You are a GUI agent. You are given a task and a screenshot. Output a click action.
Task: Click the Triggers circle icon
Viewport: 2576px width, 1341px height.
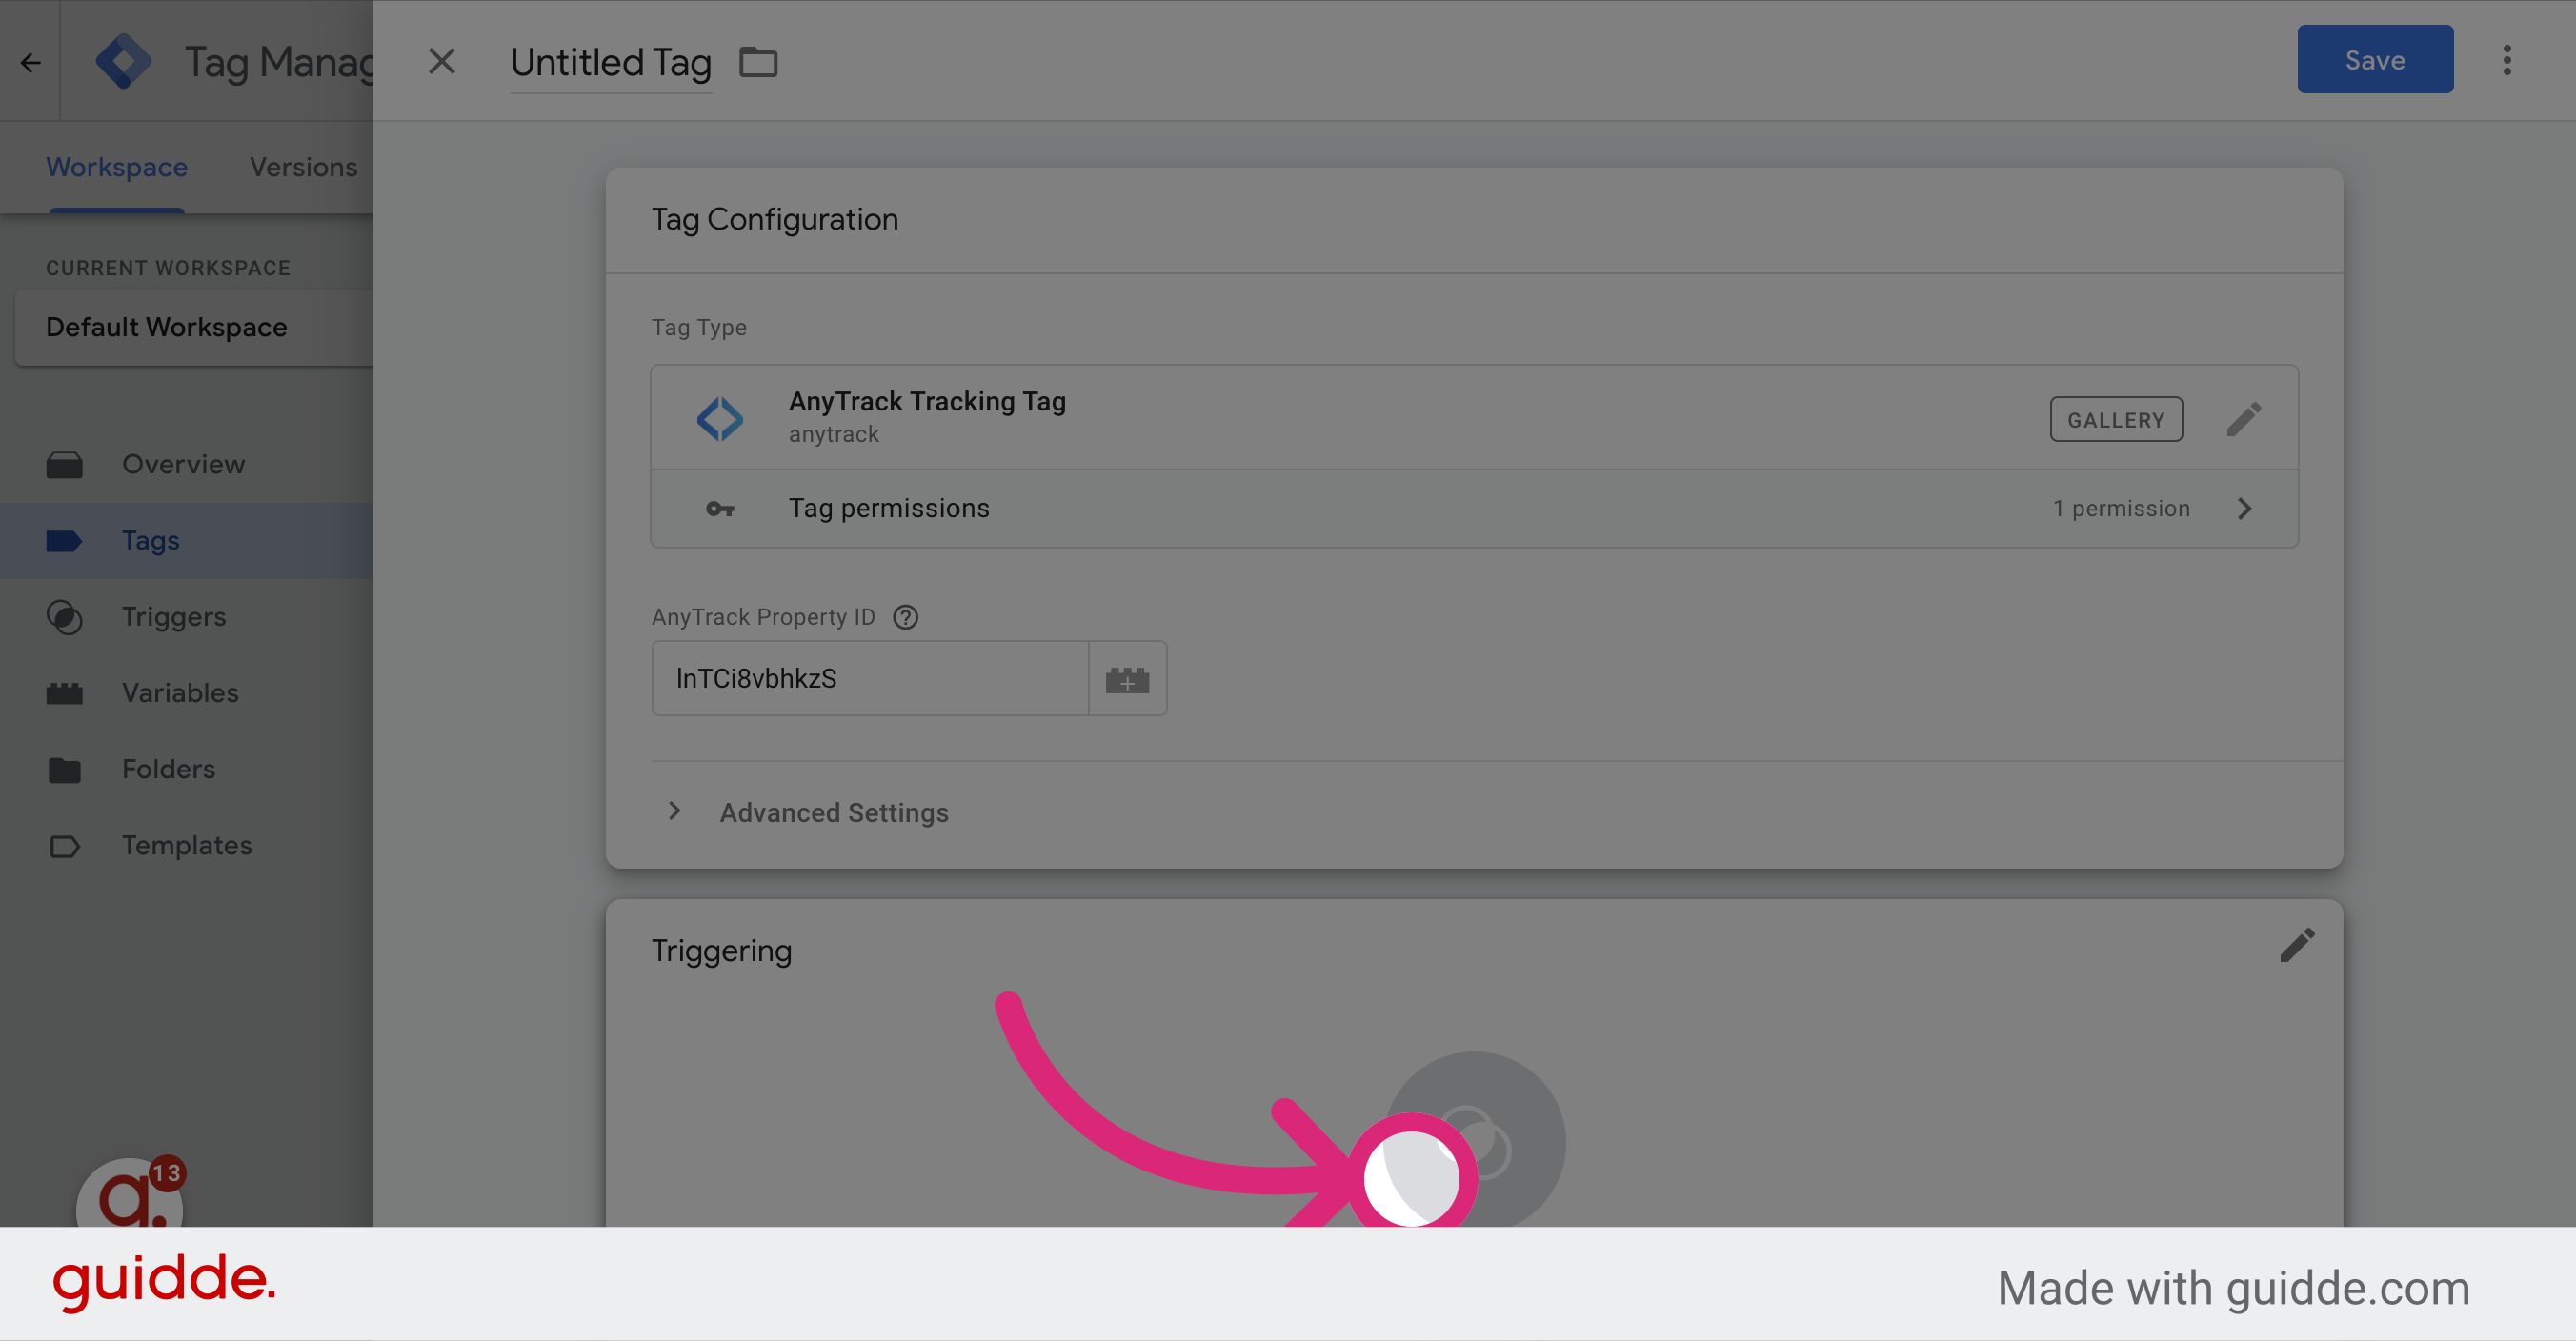pos(65,617)
